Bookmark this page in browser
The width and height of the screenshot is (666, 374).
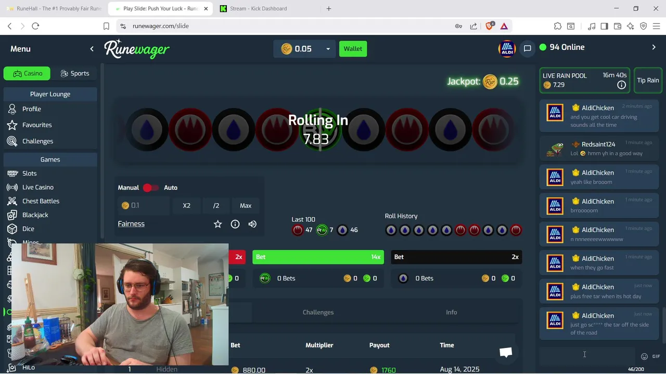(106, 26)
